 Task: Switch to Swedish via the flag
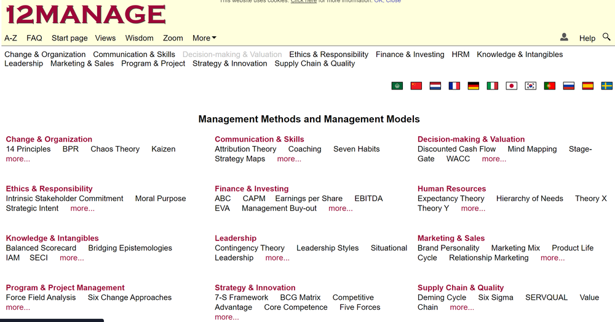pyautogui.click(x=606, y=86)
